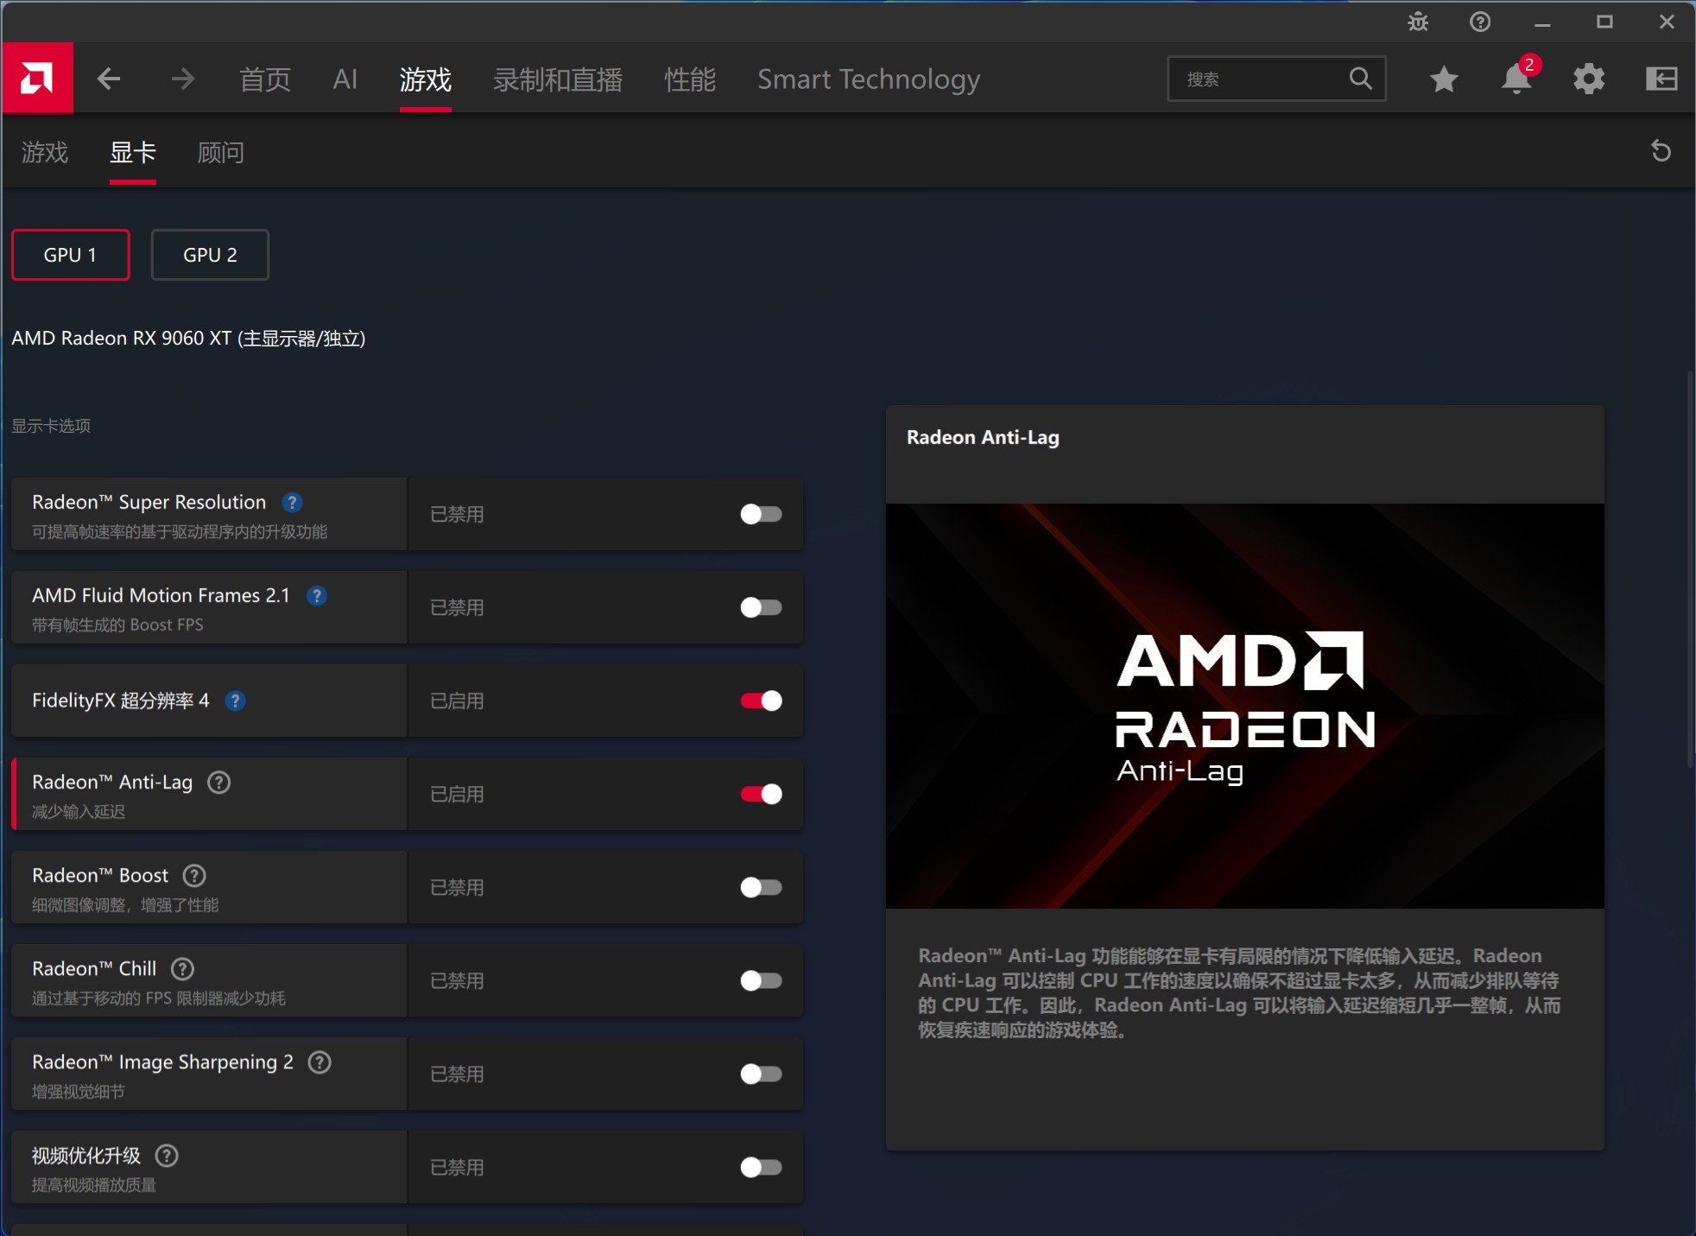1696x1236 pixels.
Task: Open the Smart Technology tab
Action: pos(869,79)
